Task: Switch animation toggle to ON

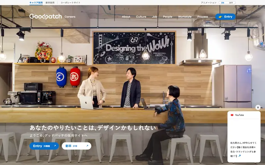Action: 223,3
